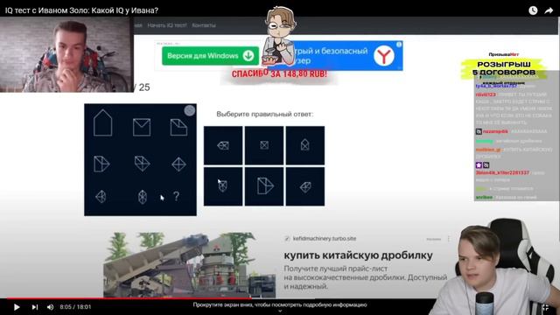The width and height of the screenshot is (560, 315).
Task: Click the '8:05 / 18:01' time display
Action: (x=75, y=307)
